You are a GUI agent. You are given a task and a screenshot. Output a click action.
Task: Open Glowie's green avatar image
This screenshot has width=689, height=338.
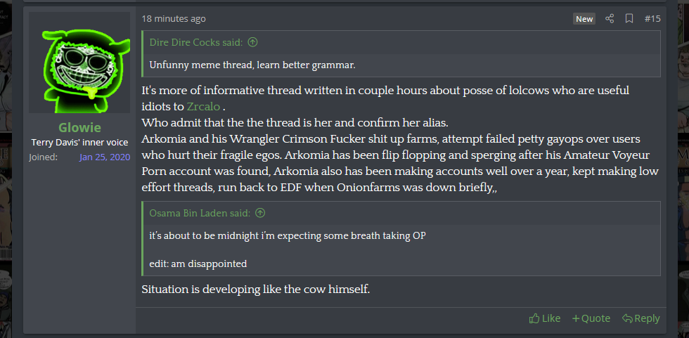(79, 64)
